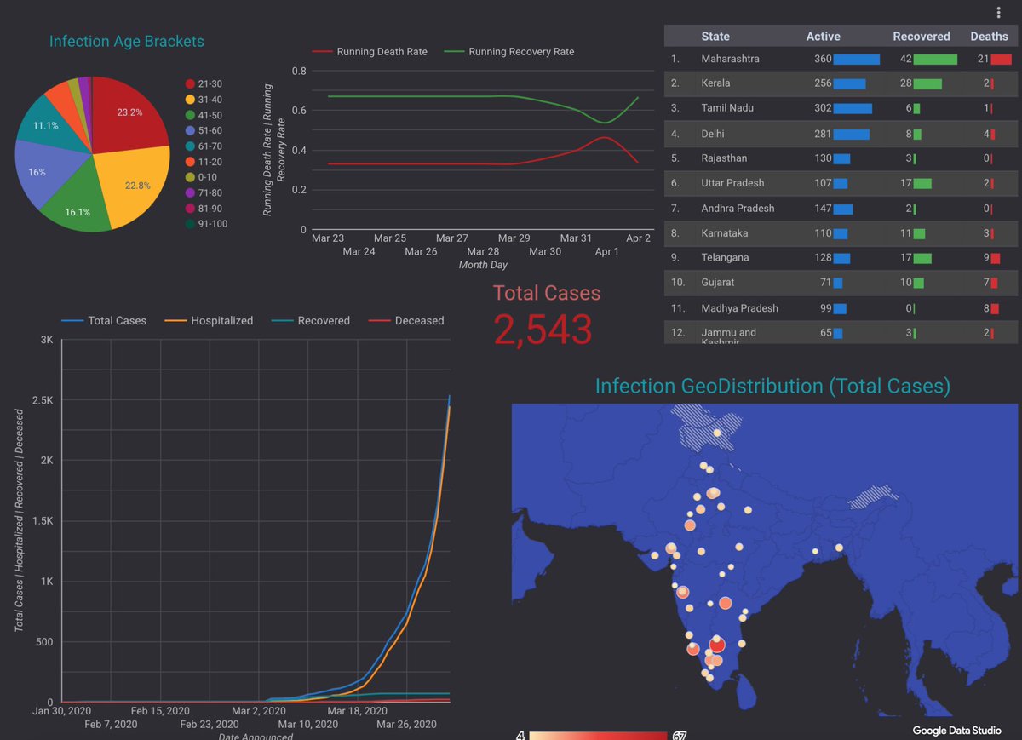Click the Mar 18, 2020 axis label

[357, 710]
